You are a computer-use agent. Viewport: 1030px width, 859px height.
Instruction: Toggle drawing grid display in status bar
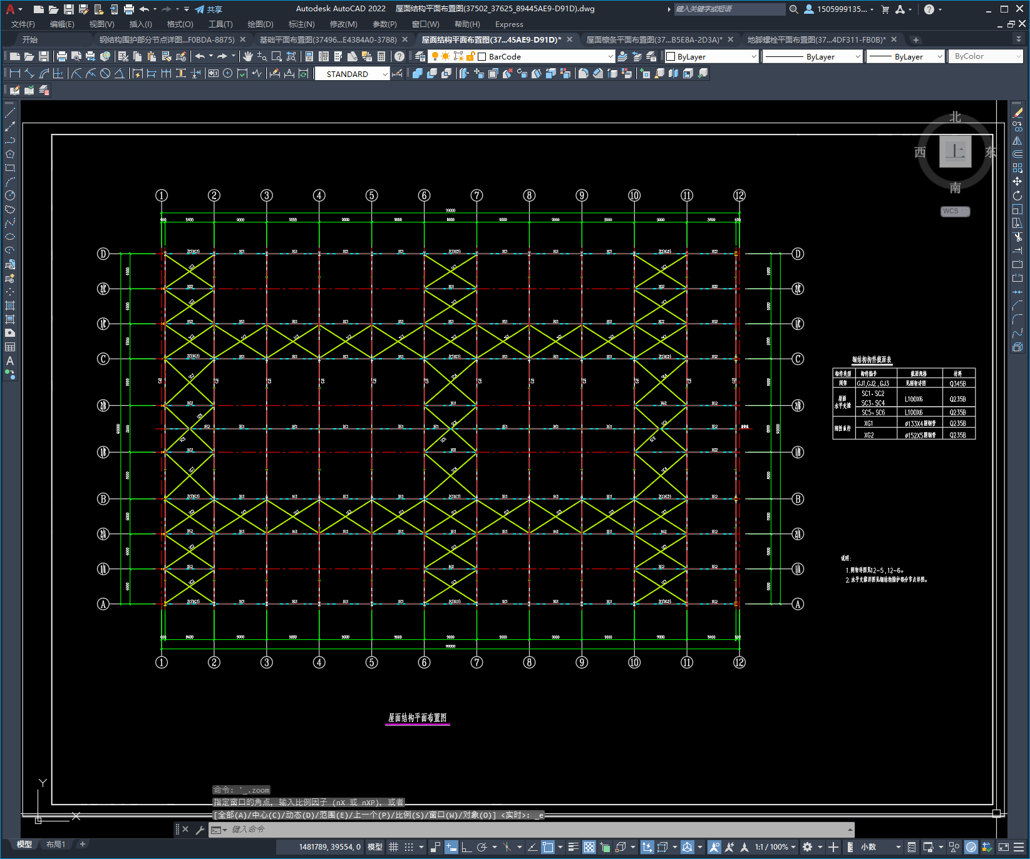click(393, 847)
